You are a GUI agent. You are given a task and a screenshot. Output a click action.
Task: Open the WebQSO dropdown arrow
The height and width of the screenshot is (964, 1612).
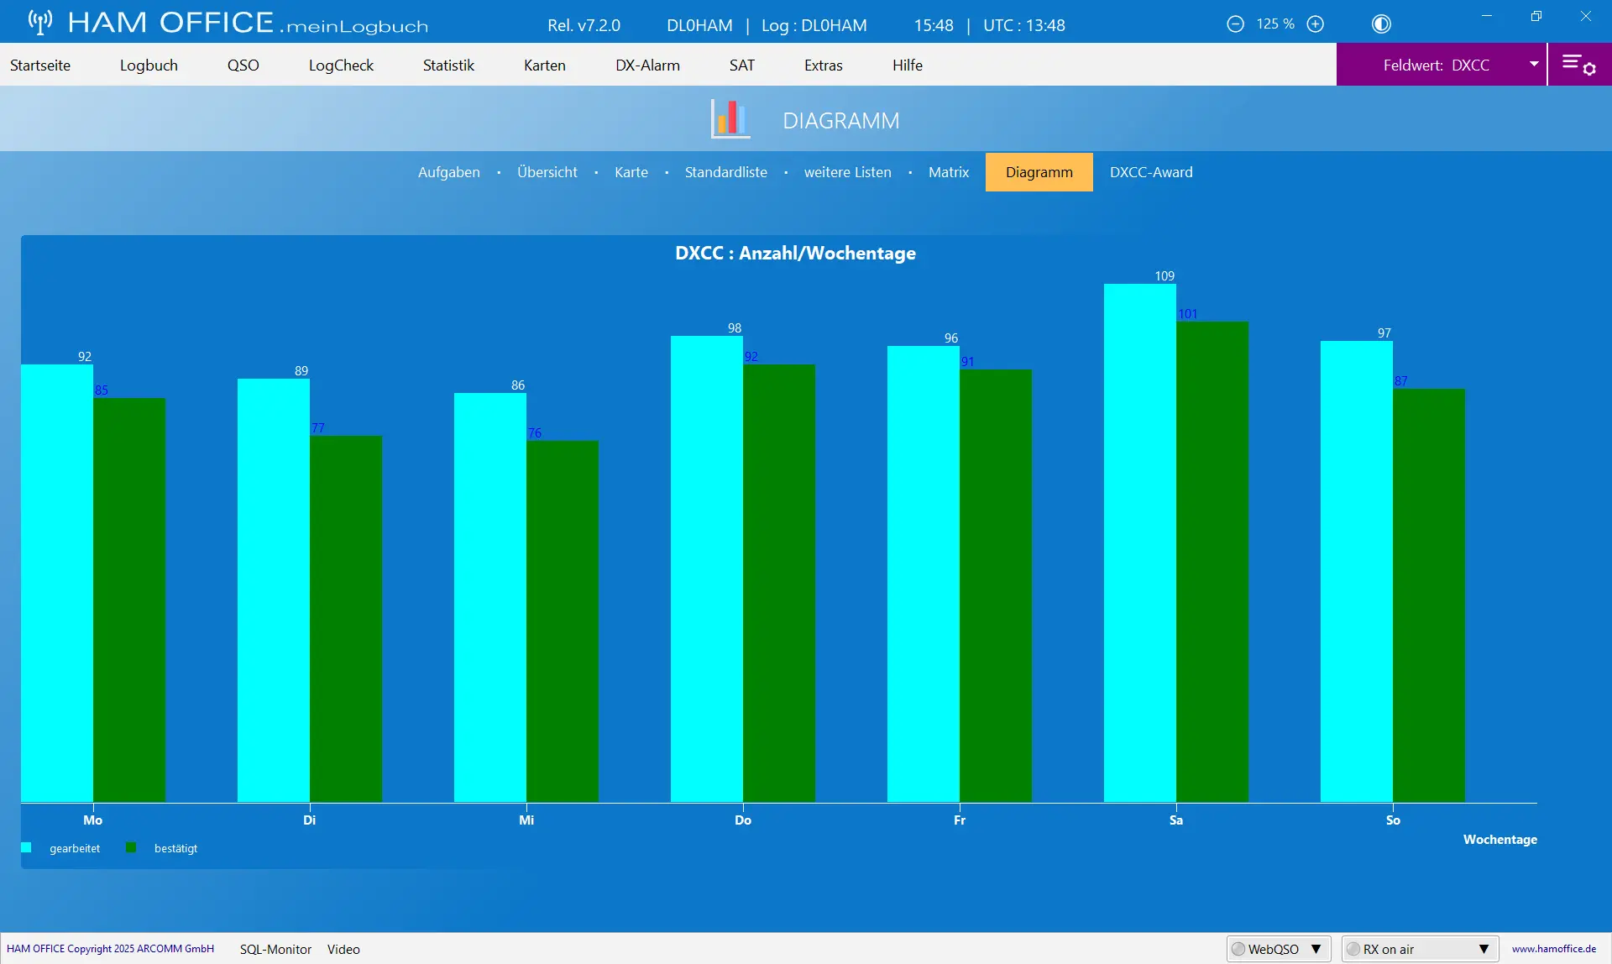click(x=1316, y=949)
